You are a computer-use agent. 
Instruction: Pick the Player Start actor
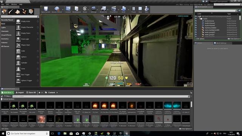pyautogui.click(x=27, y=45)
